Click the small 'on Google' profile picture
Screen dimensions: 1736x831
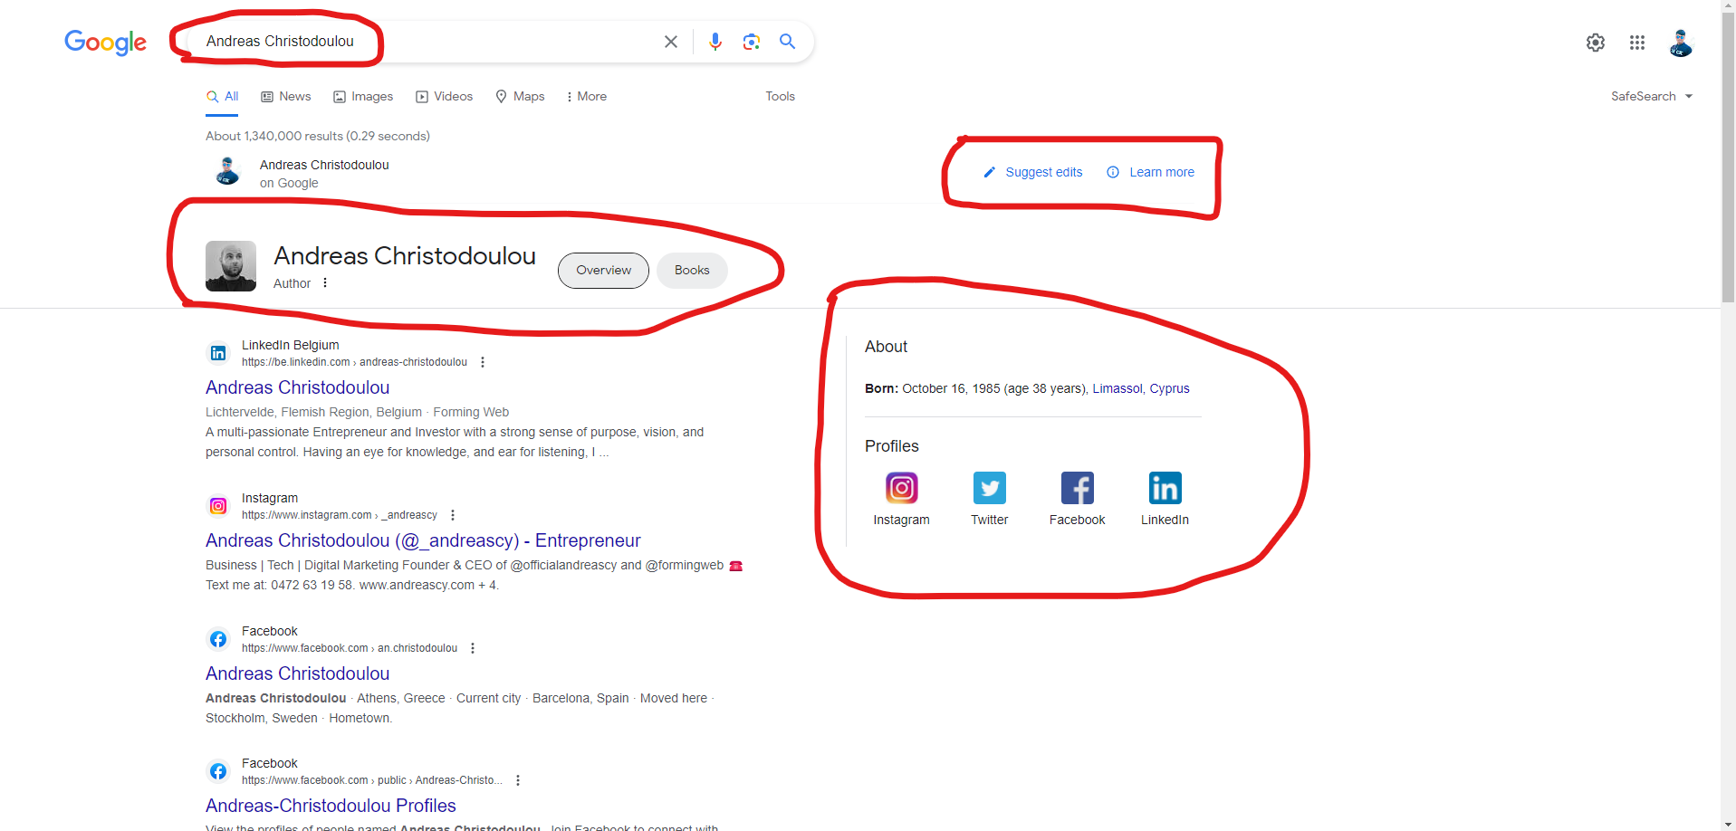(x=227, y=171)
